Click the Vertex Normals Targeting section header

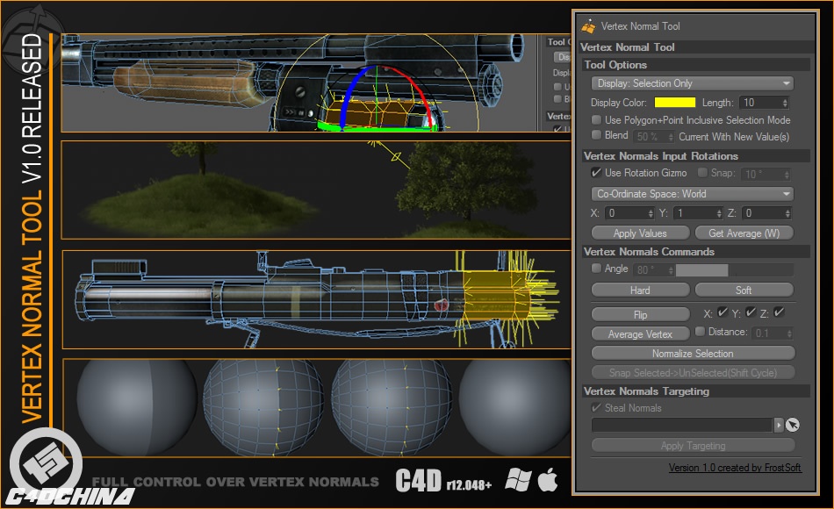(x=646, y=391)
